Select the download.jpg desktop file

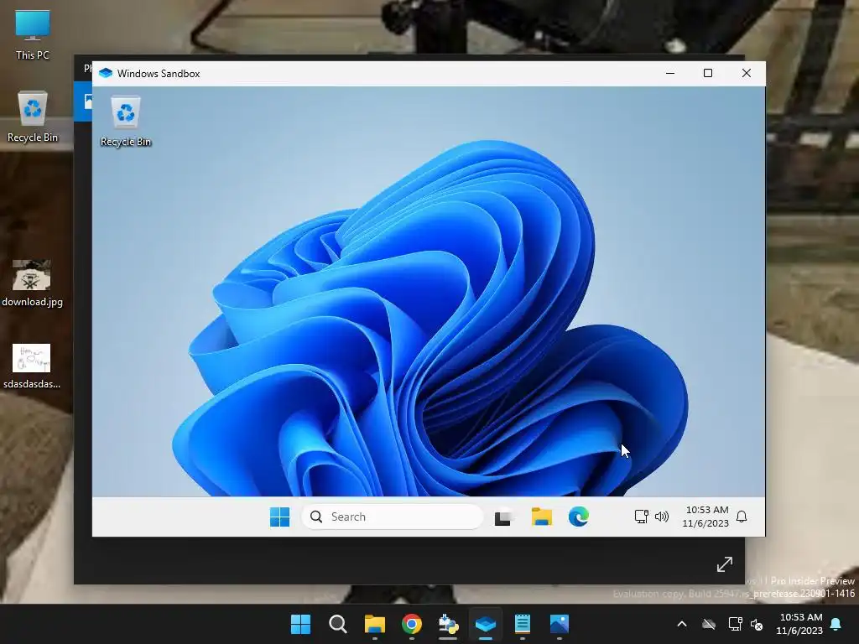pos(33,283)
